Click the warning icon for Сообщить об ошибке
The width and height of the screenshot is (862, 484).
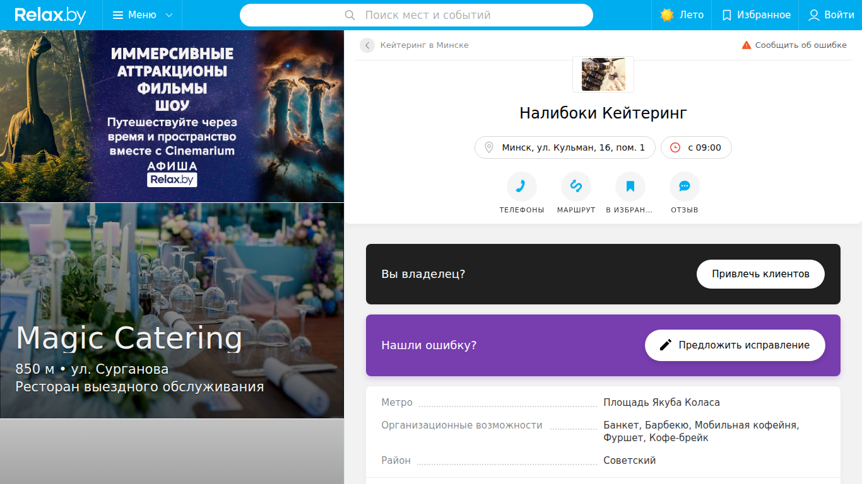747,45
